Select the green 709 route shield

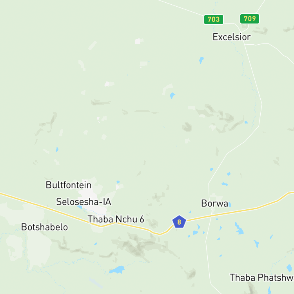250,19
